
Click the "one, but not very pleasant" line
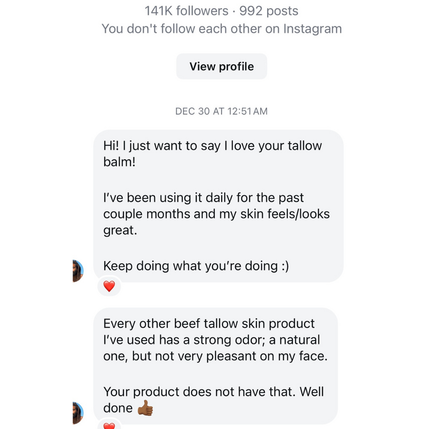click(x=214, y=356)
